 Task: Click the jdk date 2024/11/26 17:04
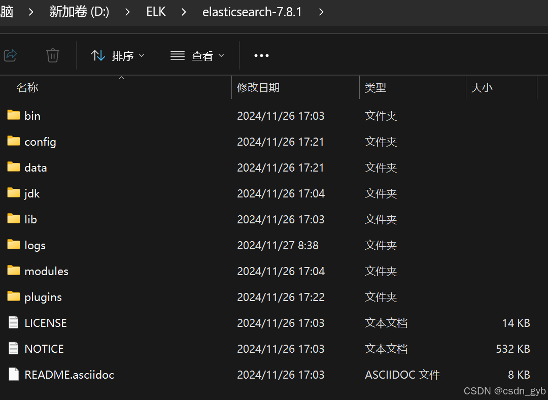pyautogui.click(x=281, y=194)
